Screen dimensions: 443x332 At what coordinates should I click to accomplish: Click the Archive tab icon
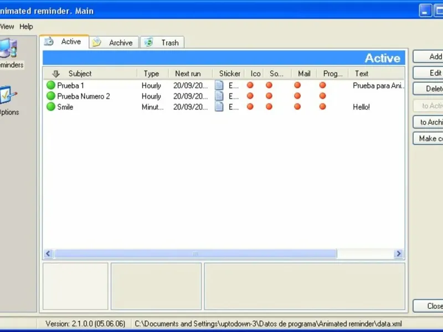click(x=97, y=43)
